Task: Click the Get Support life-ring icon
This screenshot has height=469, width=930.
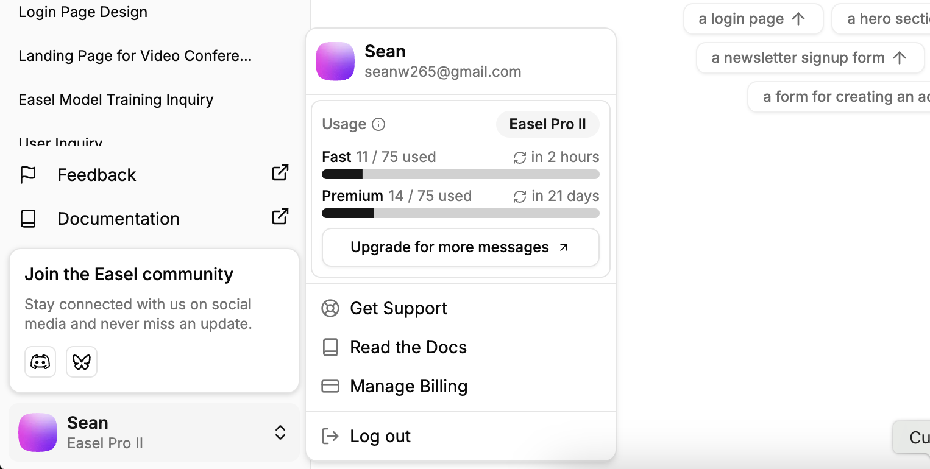Action: (x=330, y=308)
